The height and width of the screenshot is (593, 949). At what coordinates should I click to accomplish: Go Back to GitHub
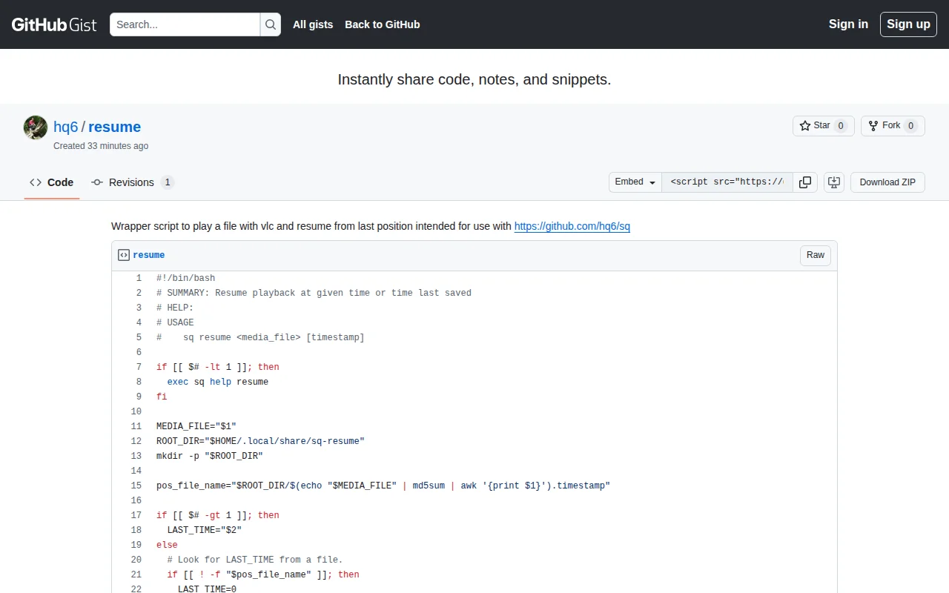pos(383,24)
